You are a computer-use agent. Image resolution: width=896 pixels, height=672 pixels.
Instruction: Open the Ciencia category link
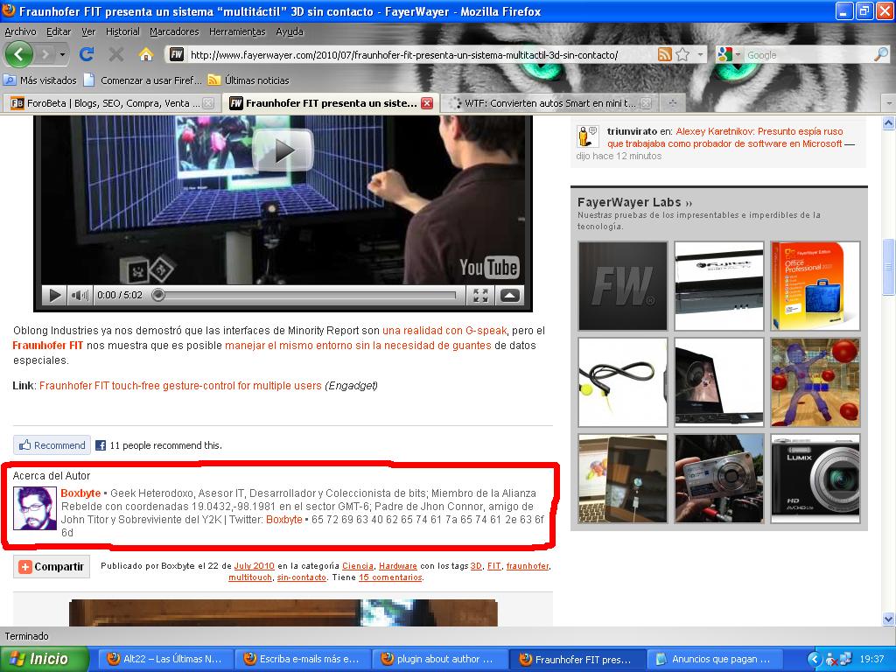(358, 566)
